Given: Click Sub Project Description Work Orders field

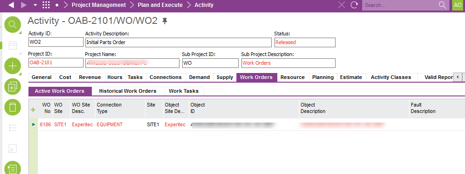Looking at the screenshot, I should tap(288, 63).
